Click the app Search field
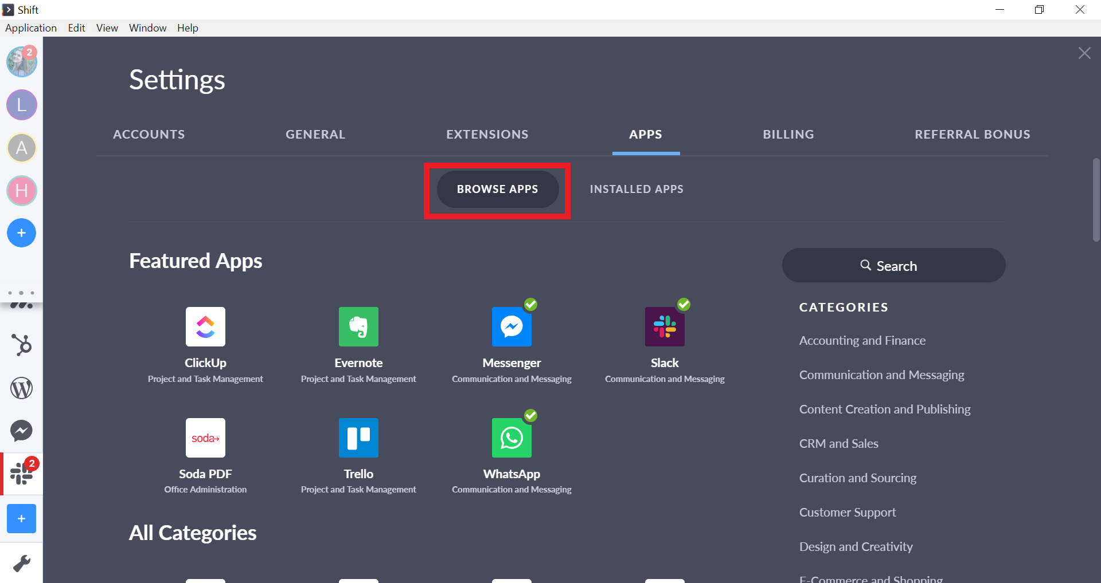The width and height of the screenshot is (1101, 583). [893, 265]
